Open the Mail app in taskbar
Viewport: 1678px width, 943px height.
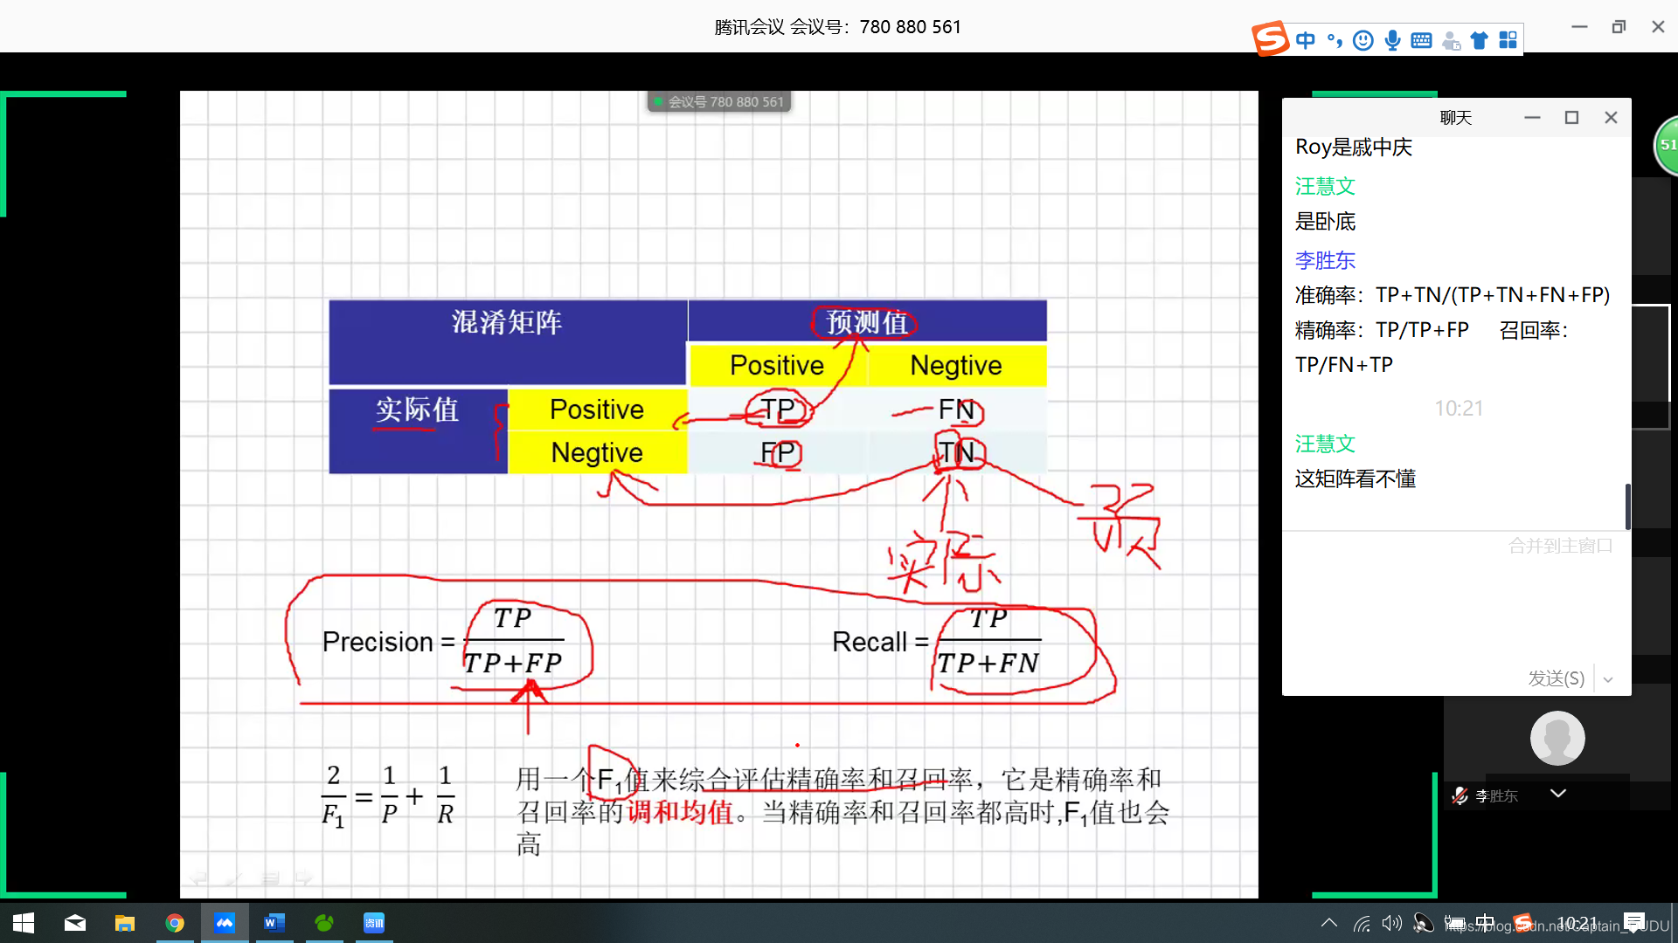pos(75,923)
